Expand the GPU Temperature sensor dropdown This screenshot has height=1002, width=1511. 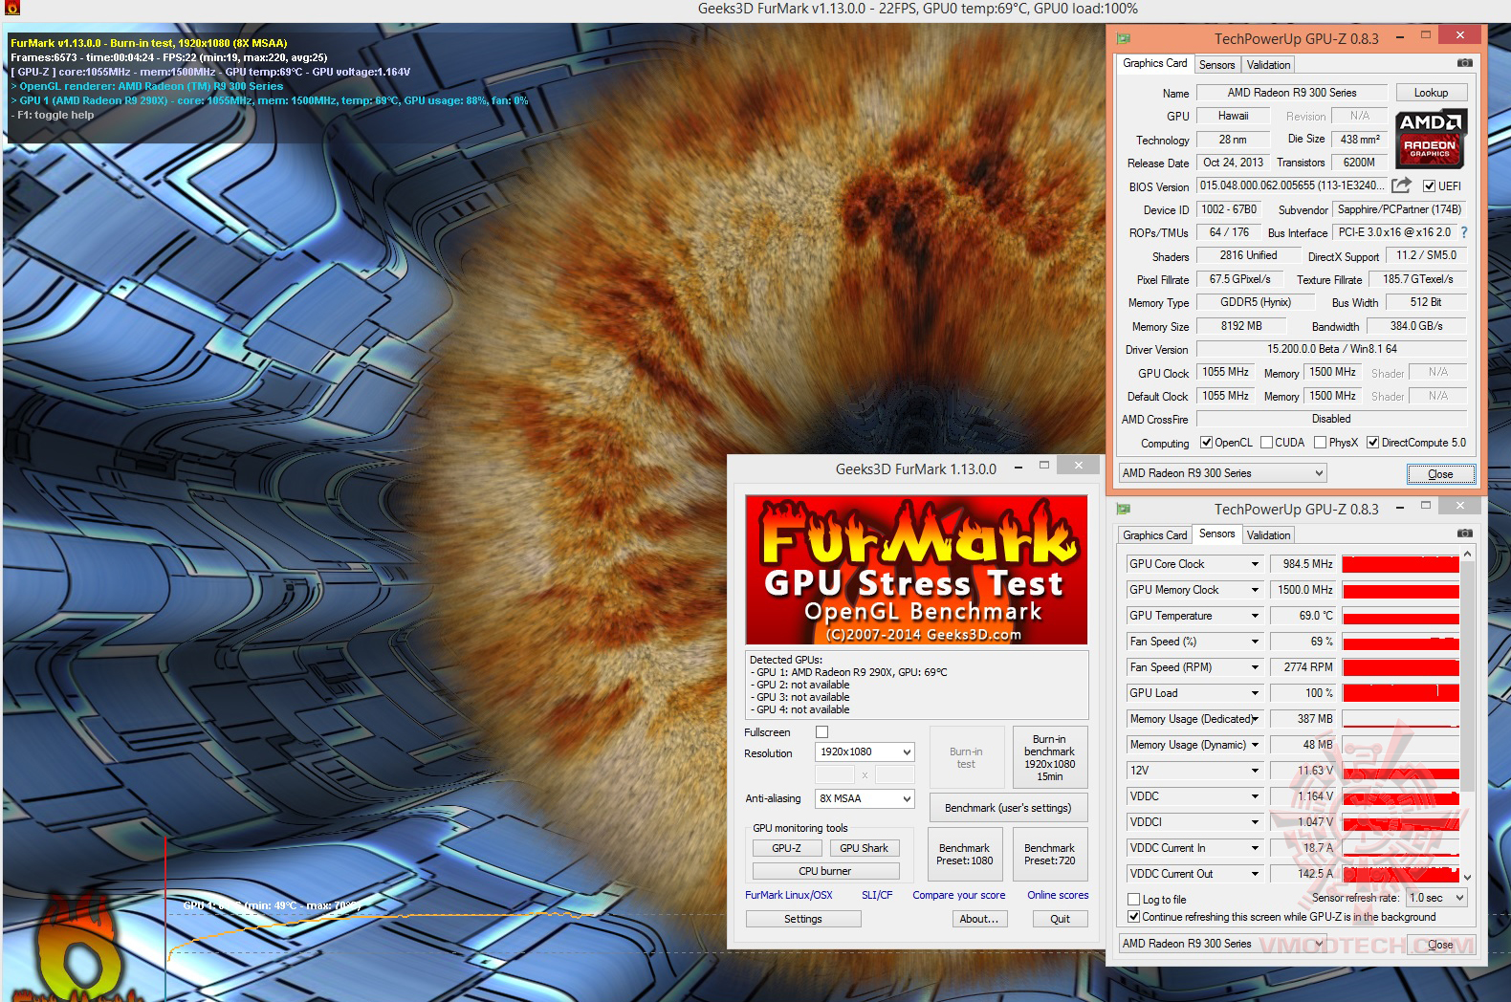(x=1255, y=616)
